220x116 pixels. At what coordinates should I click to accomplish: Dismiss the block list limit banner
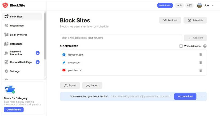(x=203, y=96)
